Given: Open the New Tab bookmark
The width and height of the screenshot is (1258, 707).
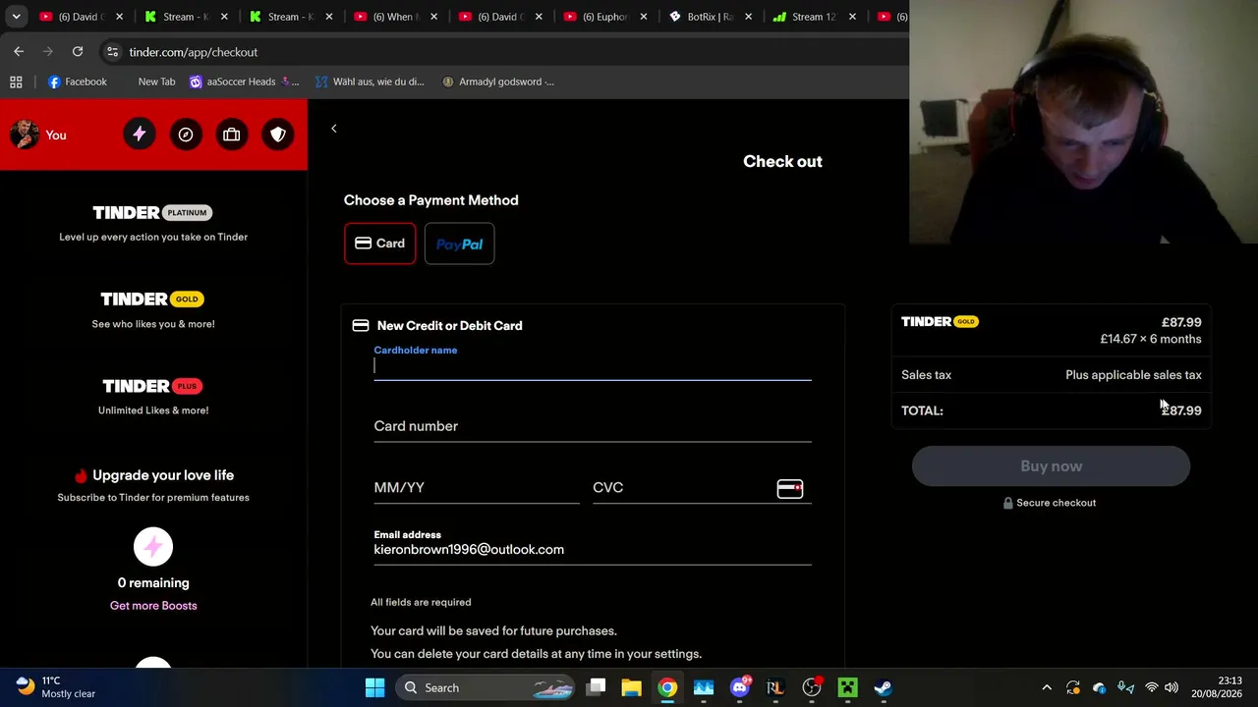Looking at the screenshot, I should pyautogui.click(x=156, y=82).
